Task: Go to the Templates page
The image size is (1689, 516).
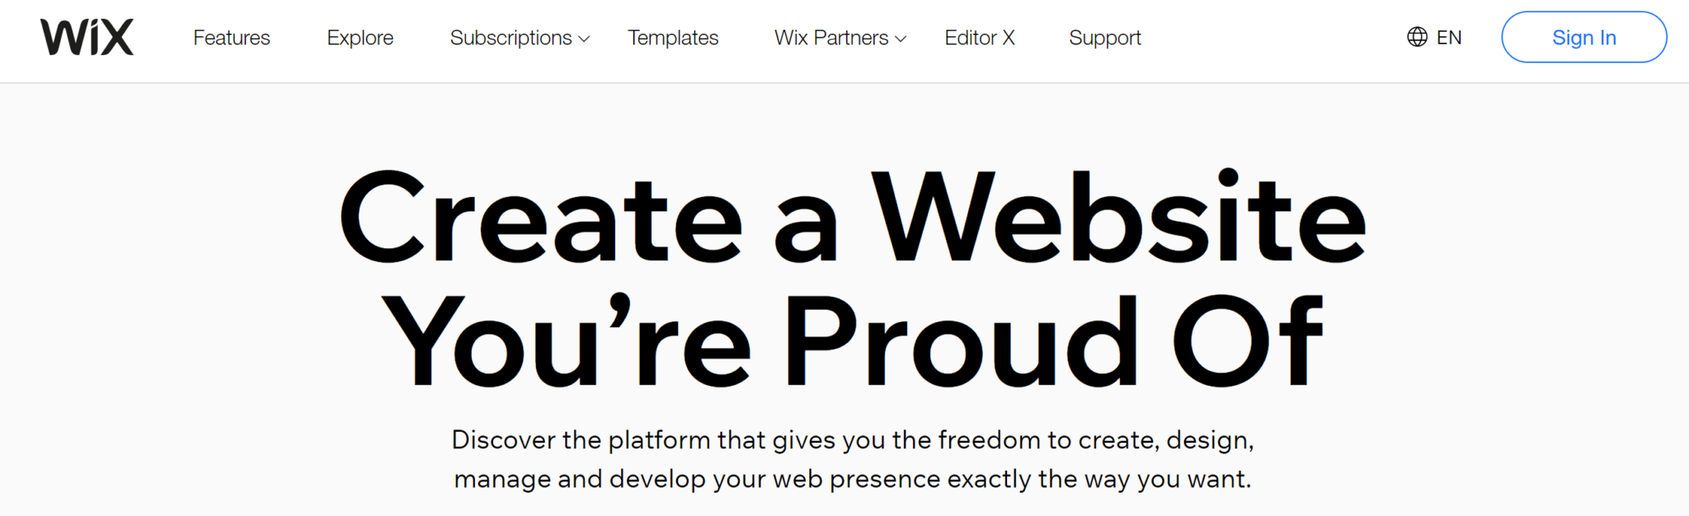Action: 673,37
